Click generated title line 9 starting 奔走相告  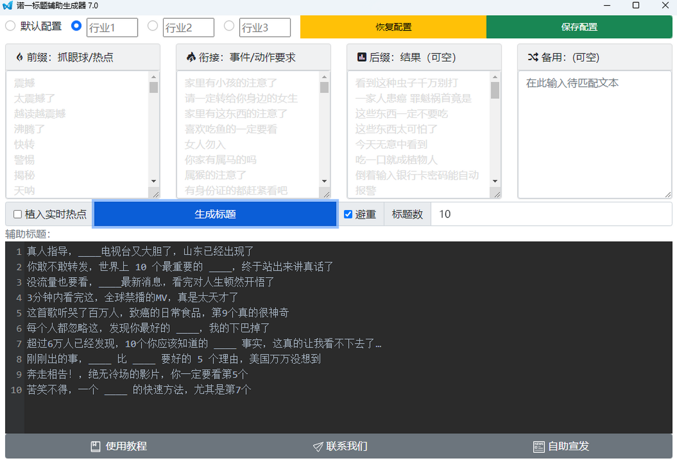click(138, 374)
